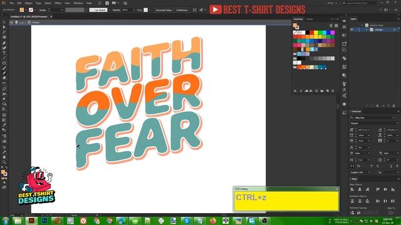Select the Rotate tool
401x225 pixels.
4,84
